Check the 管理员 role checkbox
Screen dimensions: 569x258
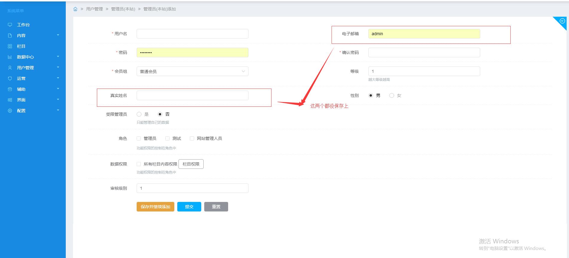pyautogui.click(x=139, y=138)
